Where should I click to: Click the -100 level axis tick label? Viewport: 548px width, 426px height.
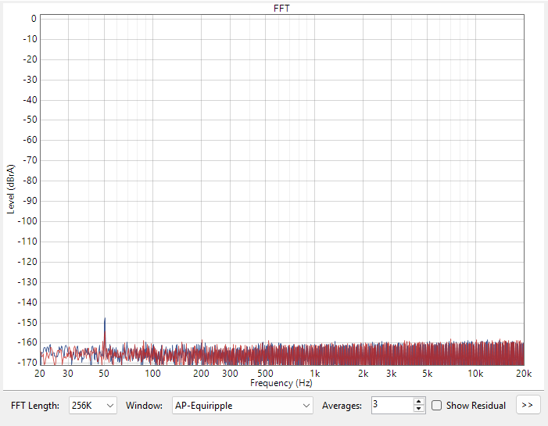[27, 221]
